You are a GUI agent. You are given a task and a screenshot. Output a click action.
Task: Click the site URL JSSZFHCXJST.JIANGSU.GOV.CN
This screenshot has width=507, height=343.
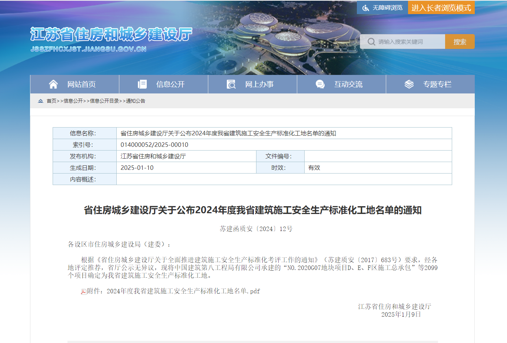(x=89, y=49)
